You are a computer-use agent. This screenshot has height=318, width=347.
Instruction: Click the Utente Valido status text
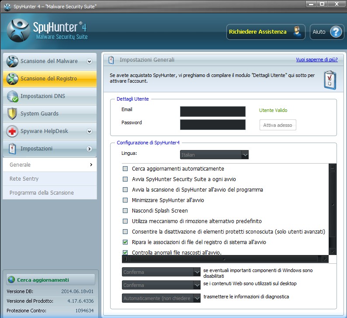point(273,110)
